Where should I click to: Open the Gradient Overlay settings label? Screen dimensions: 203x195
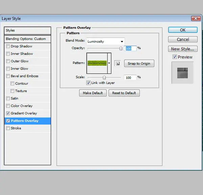click(24, 113)
